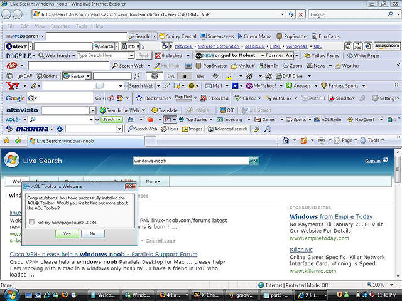Toggle Highlight on the Ask toolbar
Image resolution: width=402 pixels, height=301 pixels.
(166, 65)
